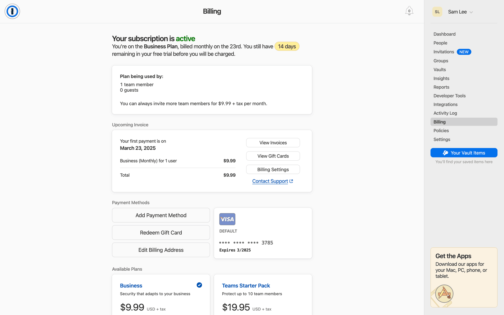Click Edit Billing Address
Viewport: 504px width, 315px height.
(x=161, y=250)
